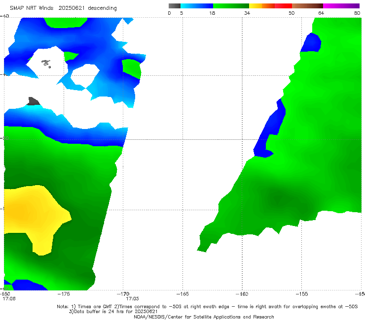
Task: Click the note "3)Data buffer is 24 hrs for 20250621"
Action: [113, 312]
